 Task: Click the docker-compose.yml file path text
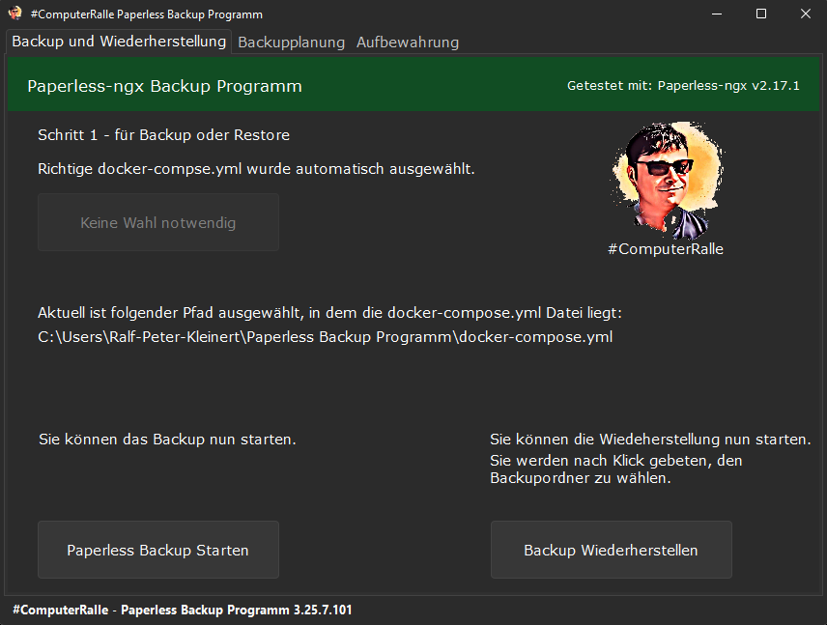pyautogui.click(x=325, y=337)
